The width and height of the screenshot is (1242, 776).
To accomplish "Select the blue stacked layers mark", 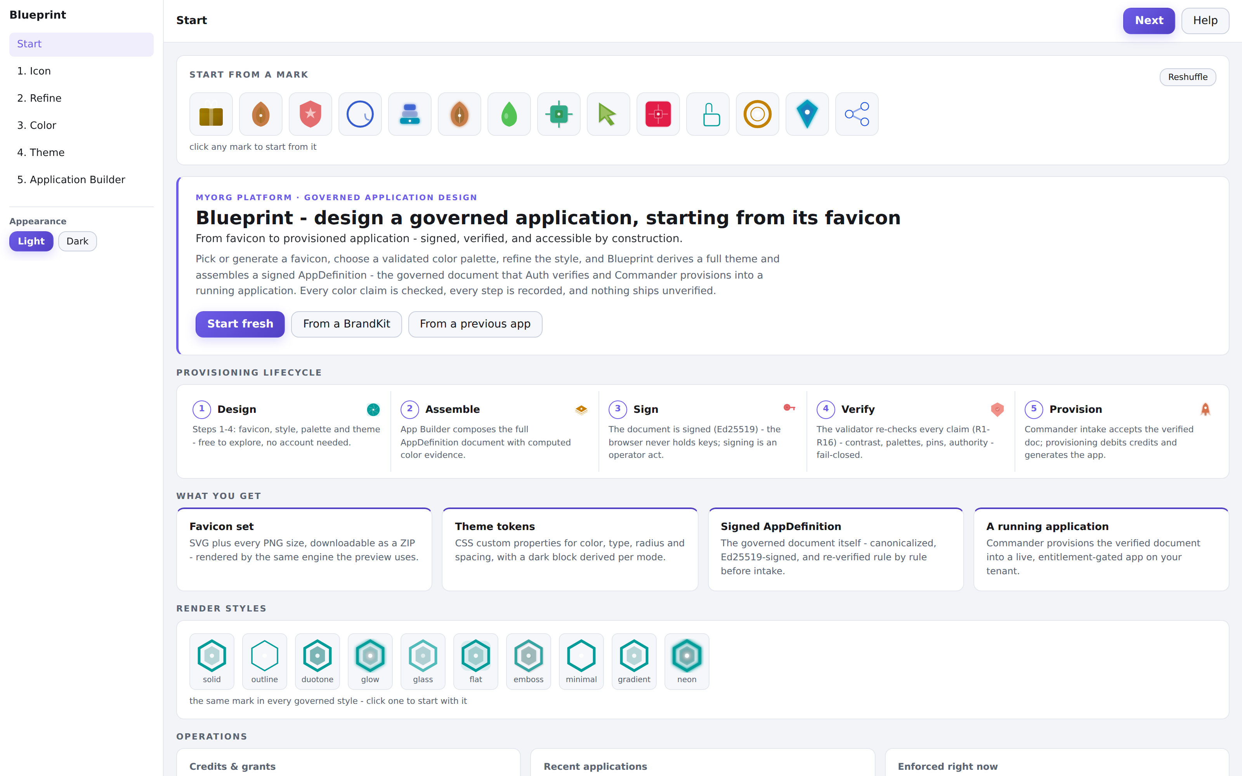I will pos(409,114).
